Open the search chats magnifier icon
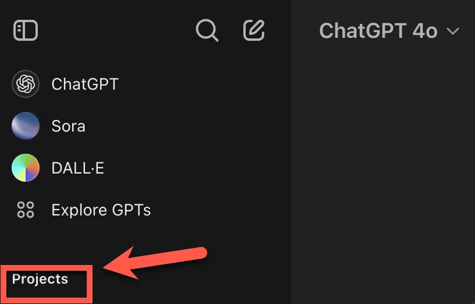This screenshot has height=304, width=475. tap(207, 30)
